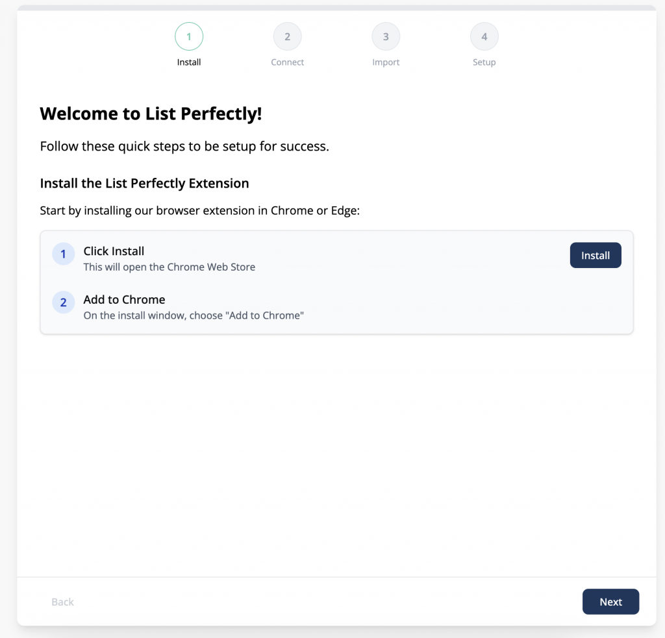Click the top progress bar strip

(337, 8)
